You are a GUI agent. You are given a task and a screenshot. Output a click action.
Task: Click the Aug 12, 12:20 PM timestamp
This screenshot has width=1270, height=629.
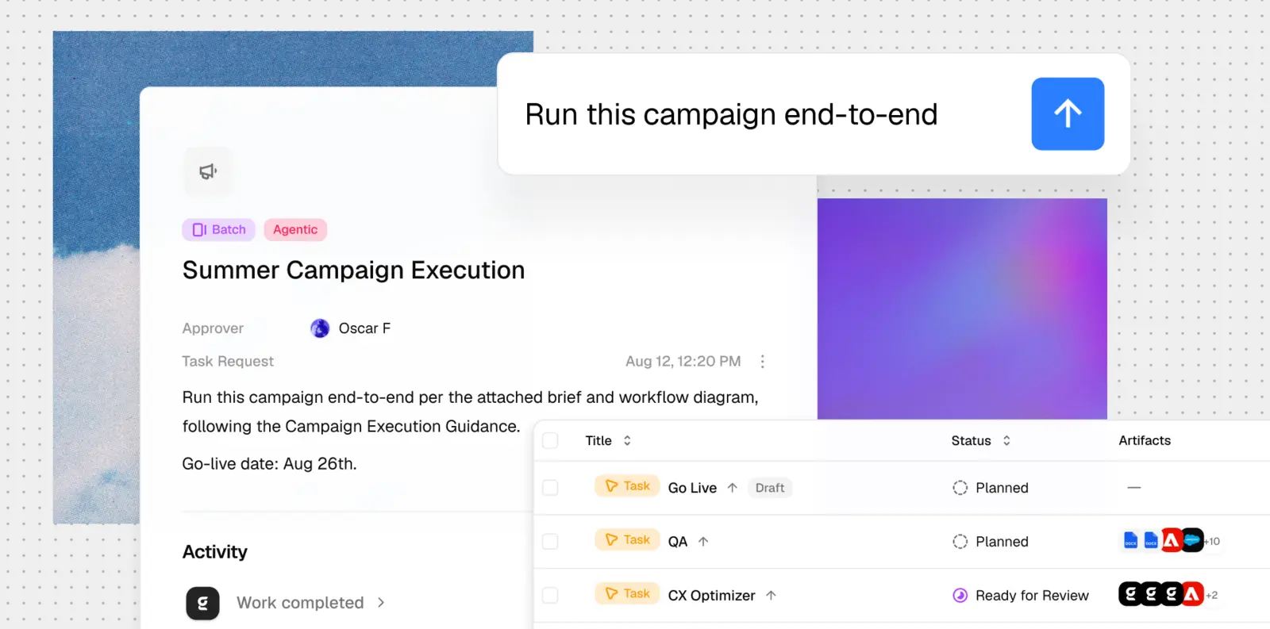point(683,362)
